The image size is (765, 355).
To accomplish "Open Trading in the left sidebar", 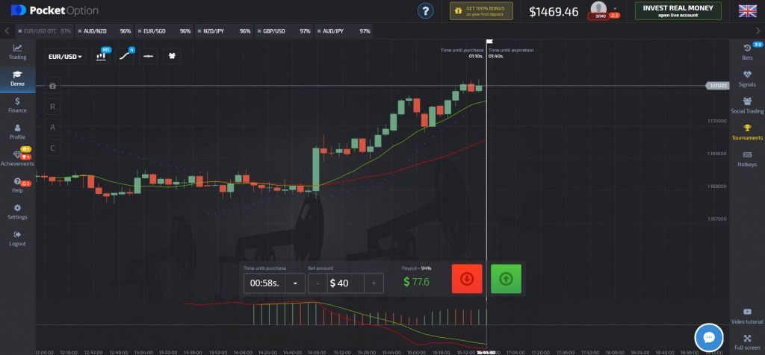I will coord(18,52).
